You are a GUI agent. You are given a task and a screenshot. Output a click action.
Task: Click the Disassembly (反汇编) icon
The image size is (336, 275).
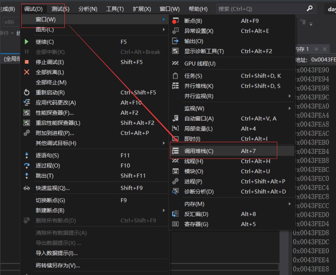coord(175,214)
